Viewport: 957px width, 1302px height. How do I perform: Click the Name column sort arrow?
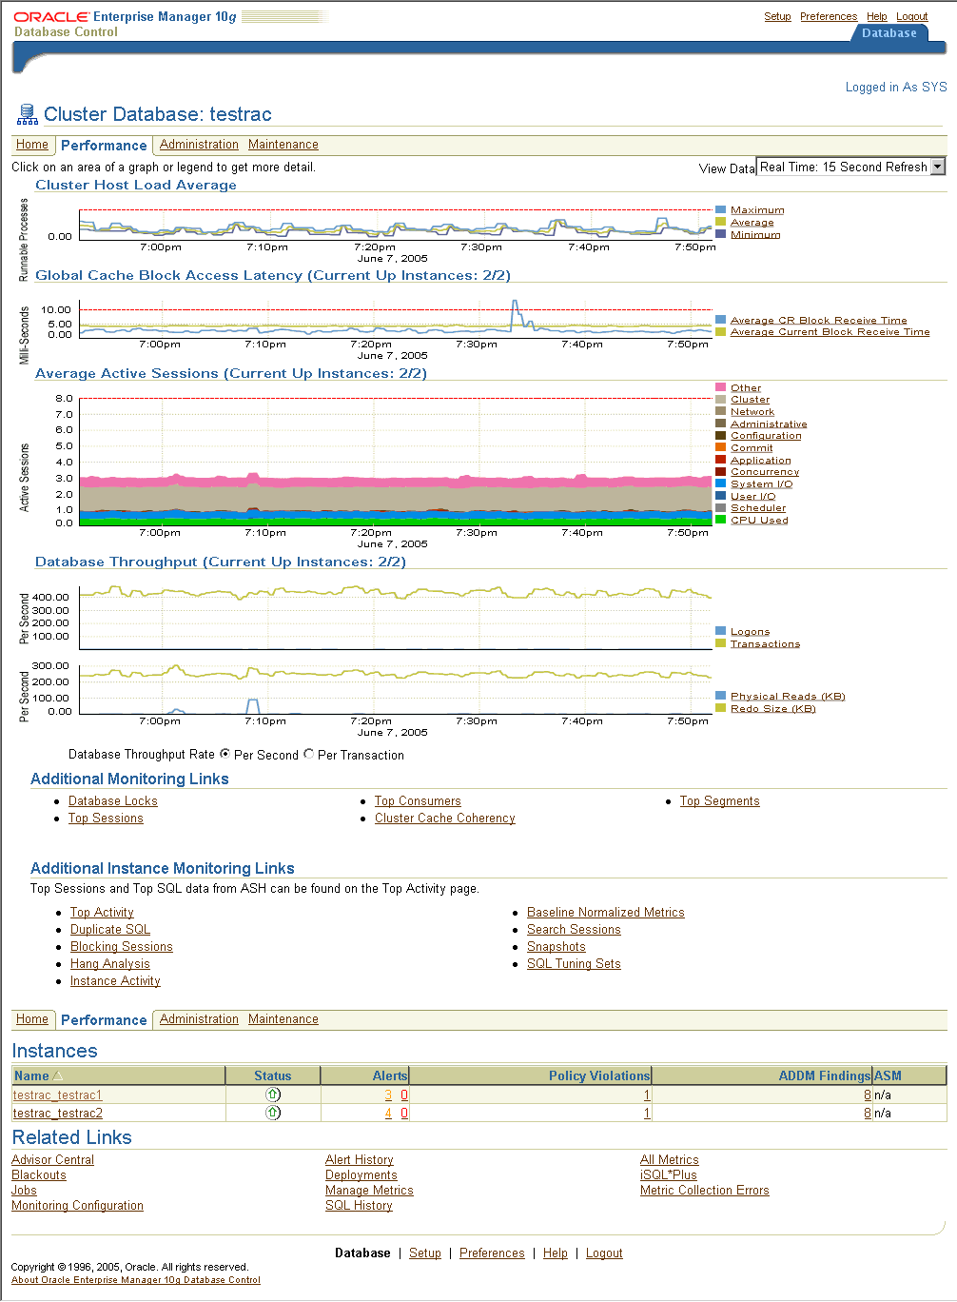(x=57, y=1076)
